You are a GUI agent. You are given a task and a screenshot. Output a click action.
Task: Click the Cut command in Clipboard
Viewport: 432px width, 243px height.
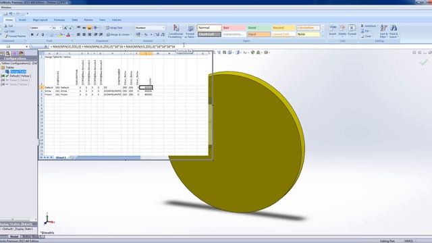(9, 26)
